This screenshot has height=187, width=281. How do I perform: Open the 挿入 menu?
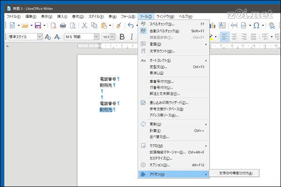[x=62, y=16]
